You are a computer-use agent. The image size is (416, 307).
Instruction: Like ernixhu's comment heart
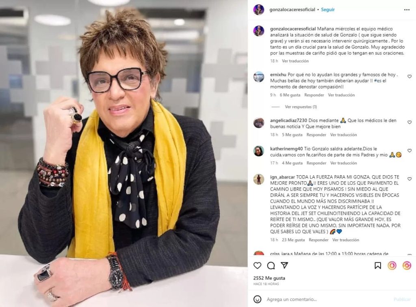tap(409, 77)
